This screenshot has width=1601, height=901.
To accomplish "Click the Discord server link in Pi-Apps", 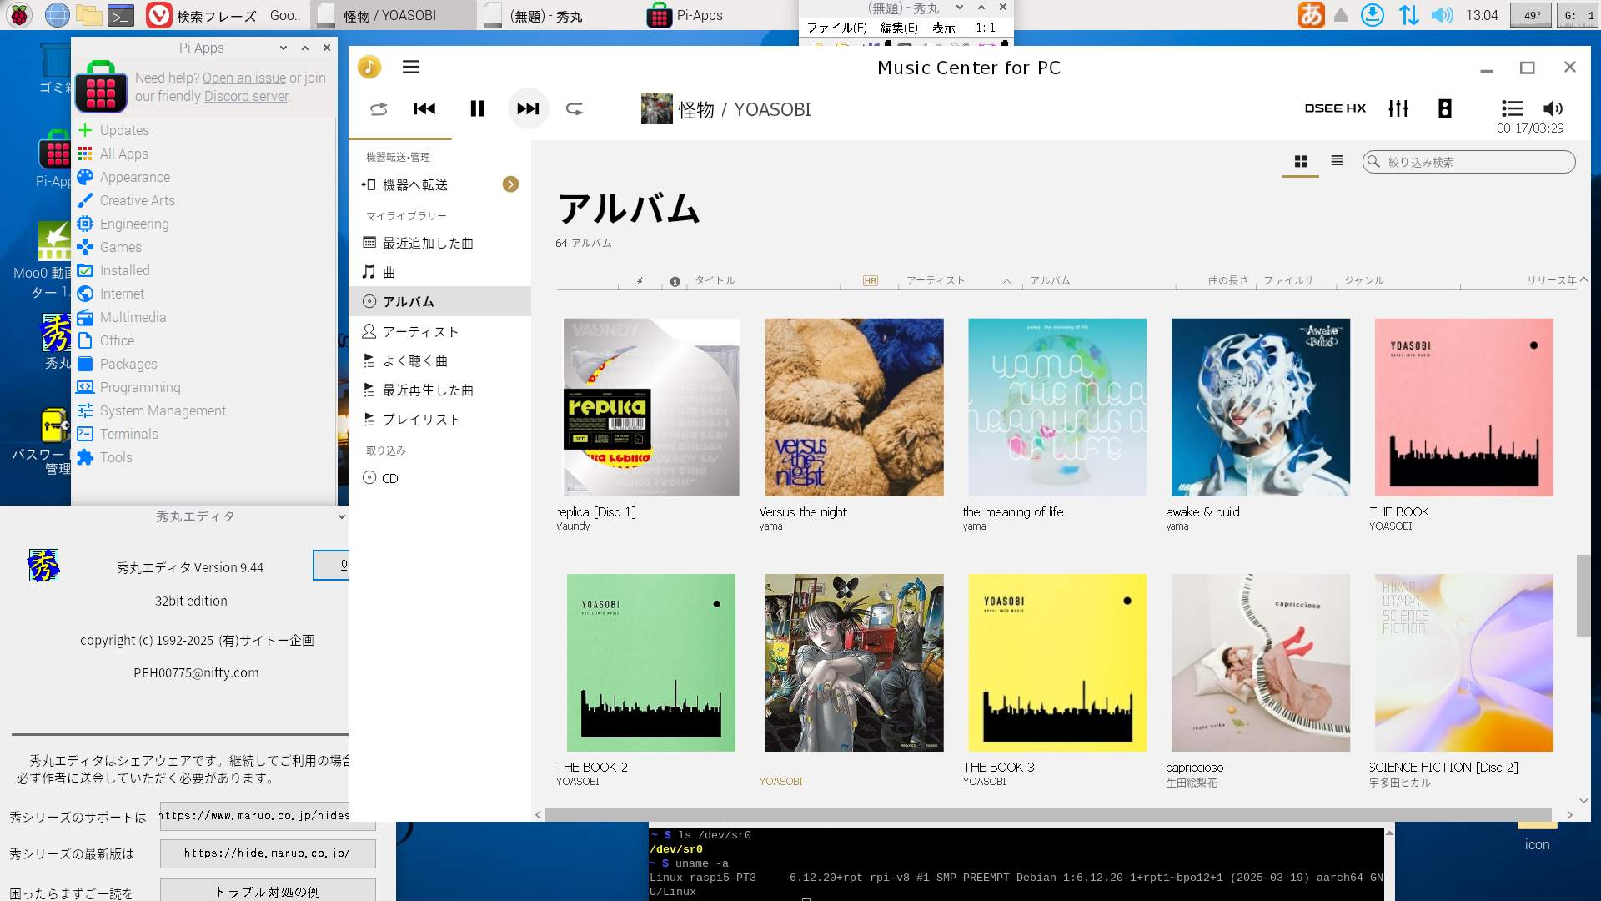I will tap(247, 96).
